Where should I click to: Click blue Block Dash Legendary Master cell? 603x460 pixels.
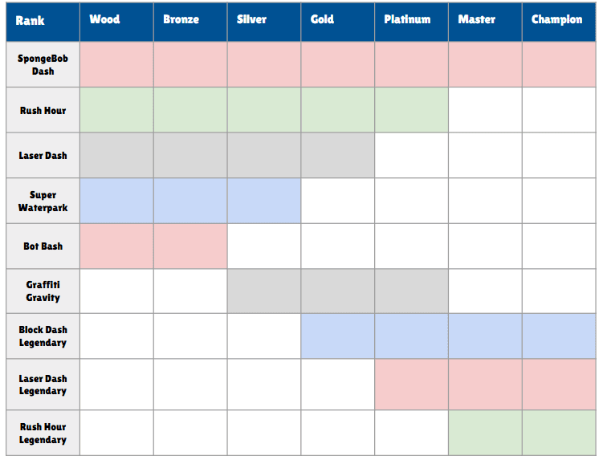point(485,336)
